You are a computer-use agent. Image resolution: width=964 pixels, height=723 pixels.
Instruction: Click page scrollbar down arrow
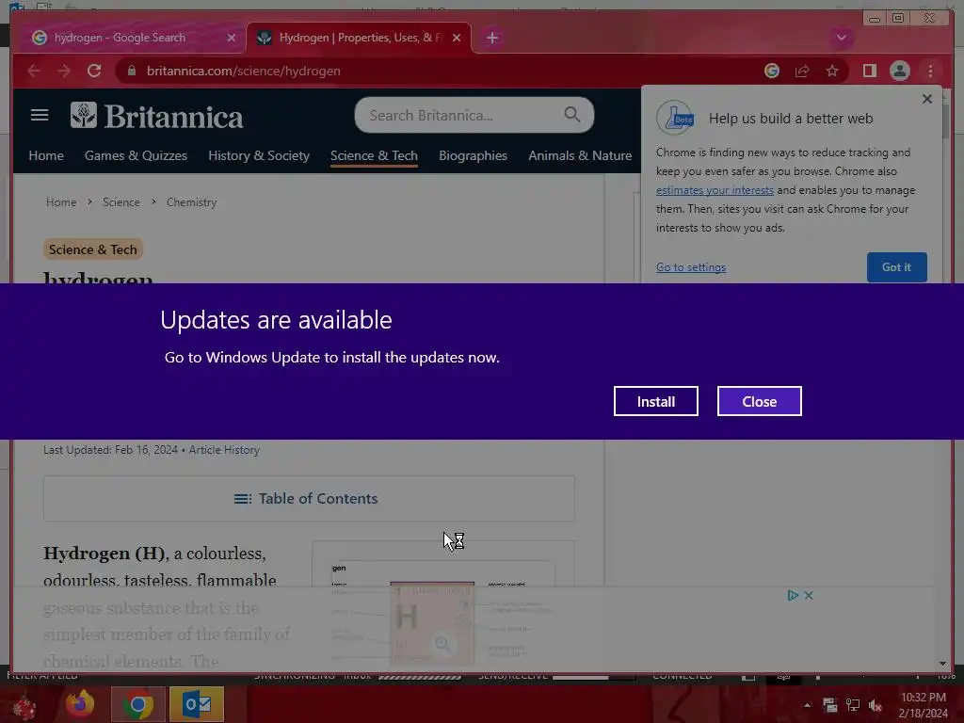pos(942,664)
